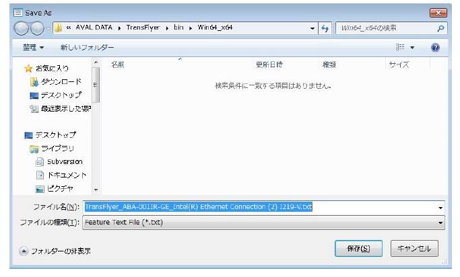The height and width of the screenshot is (277, 460).
Task: Click the 保存(S) save button
Action: click(358, 248)
